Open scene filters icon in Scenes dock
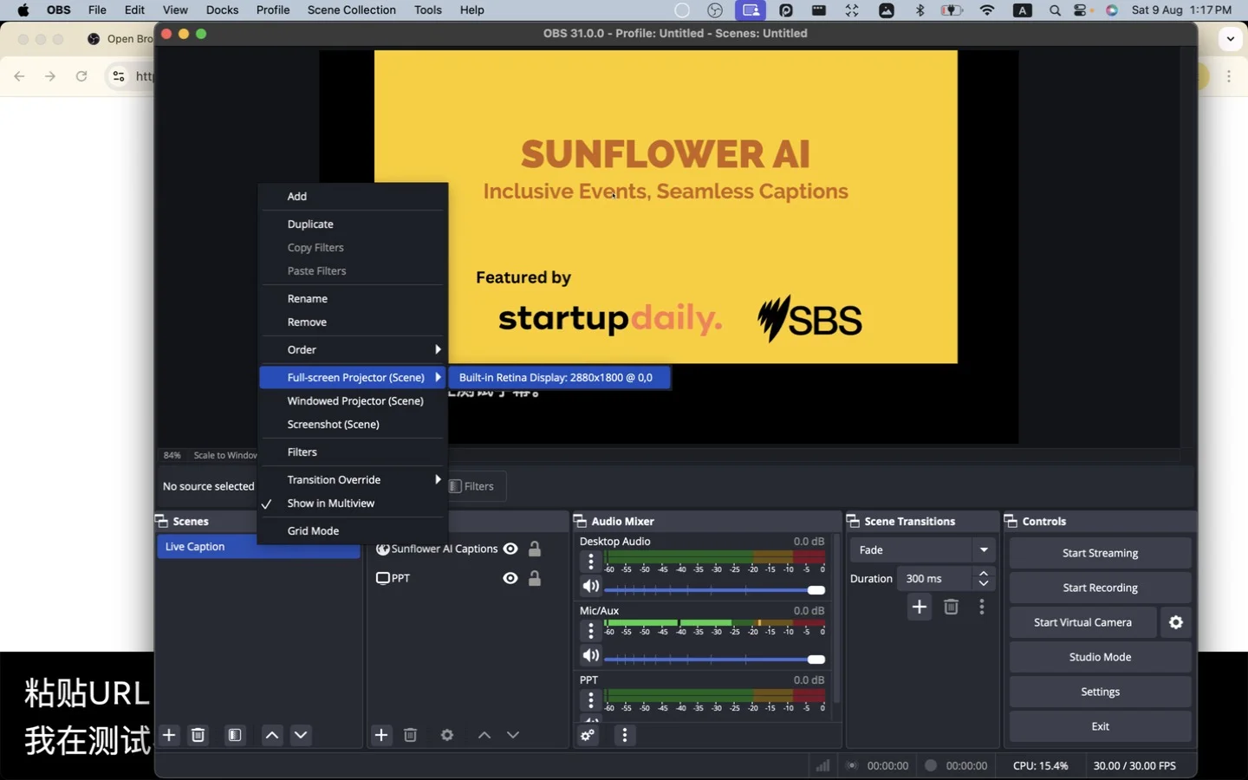This screenshot has height=780, width=1248. 235,735
